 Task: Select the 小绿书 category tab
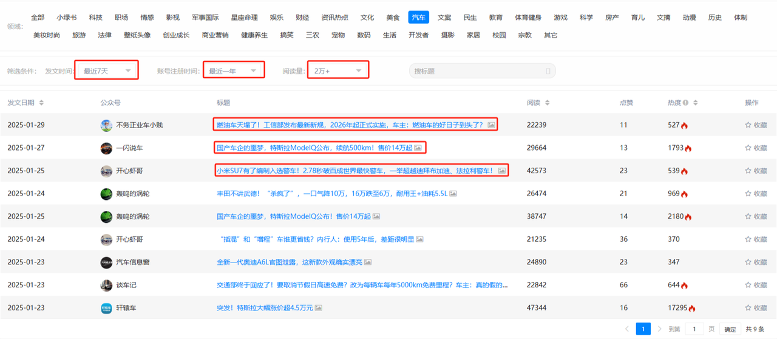(67, 18)
